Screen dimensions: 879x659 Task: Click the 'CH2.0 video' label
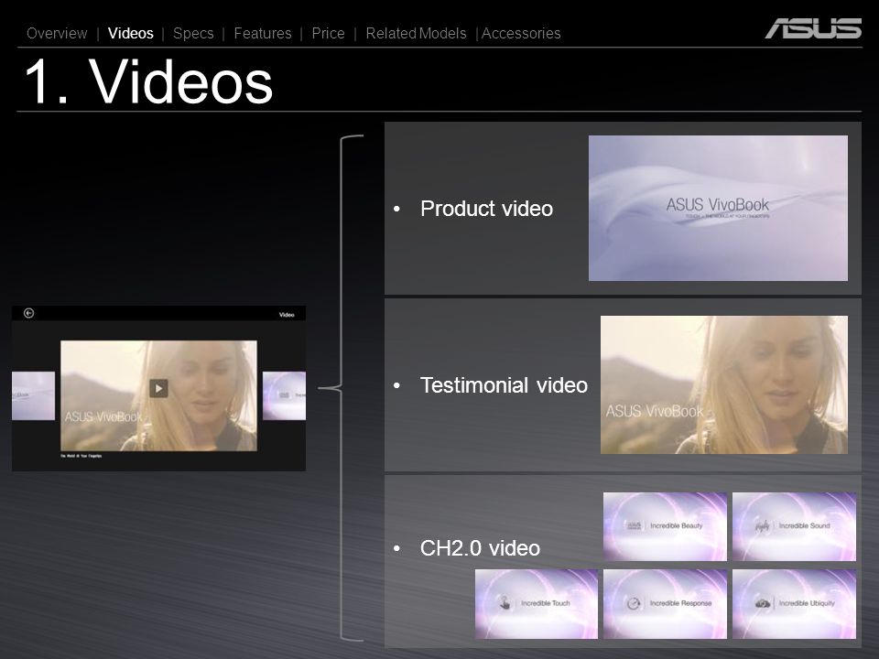pos(480,548)
